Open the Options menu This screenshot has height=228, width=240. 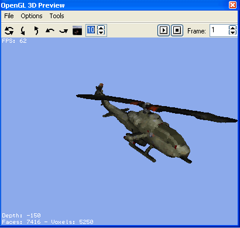(32, 16)
